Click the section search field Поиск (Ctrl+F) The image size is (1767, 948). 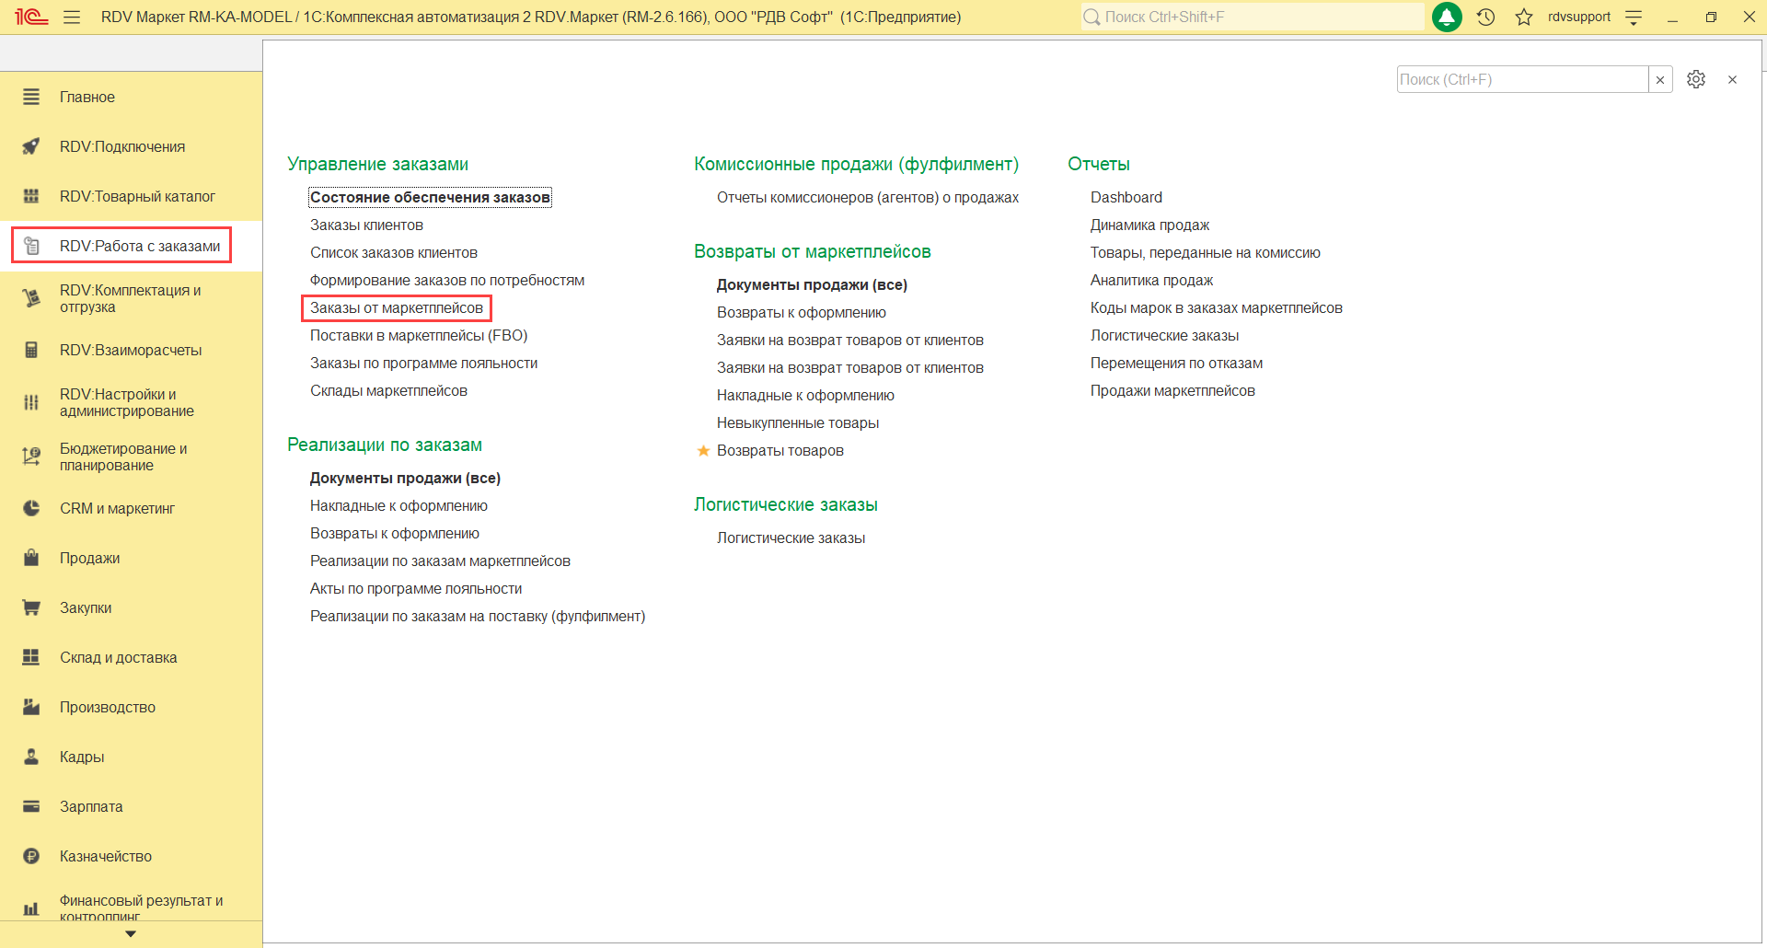tap(1522, 79)
